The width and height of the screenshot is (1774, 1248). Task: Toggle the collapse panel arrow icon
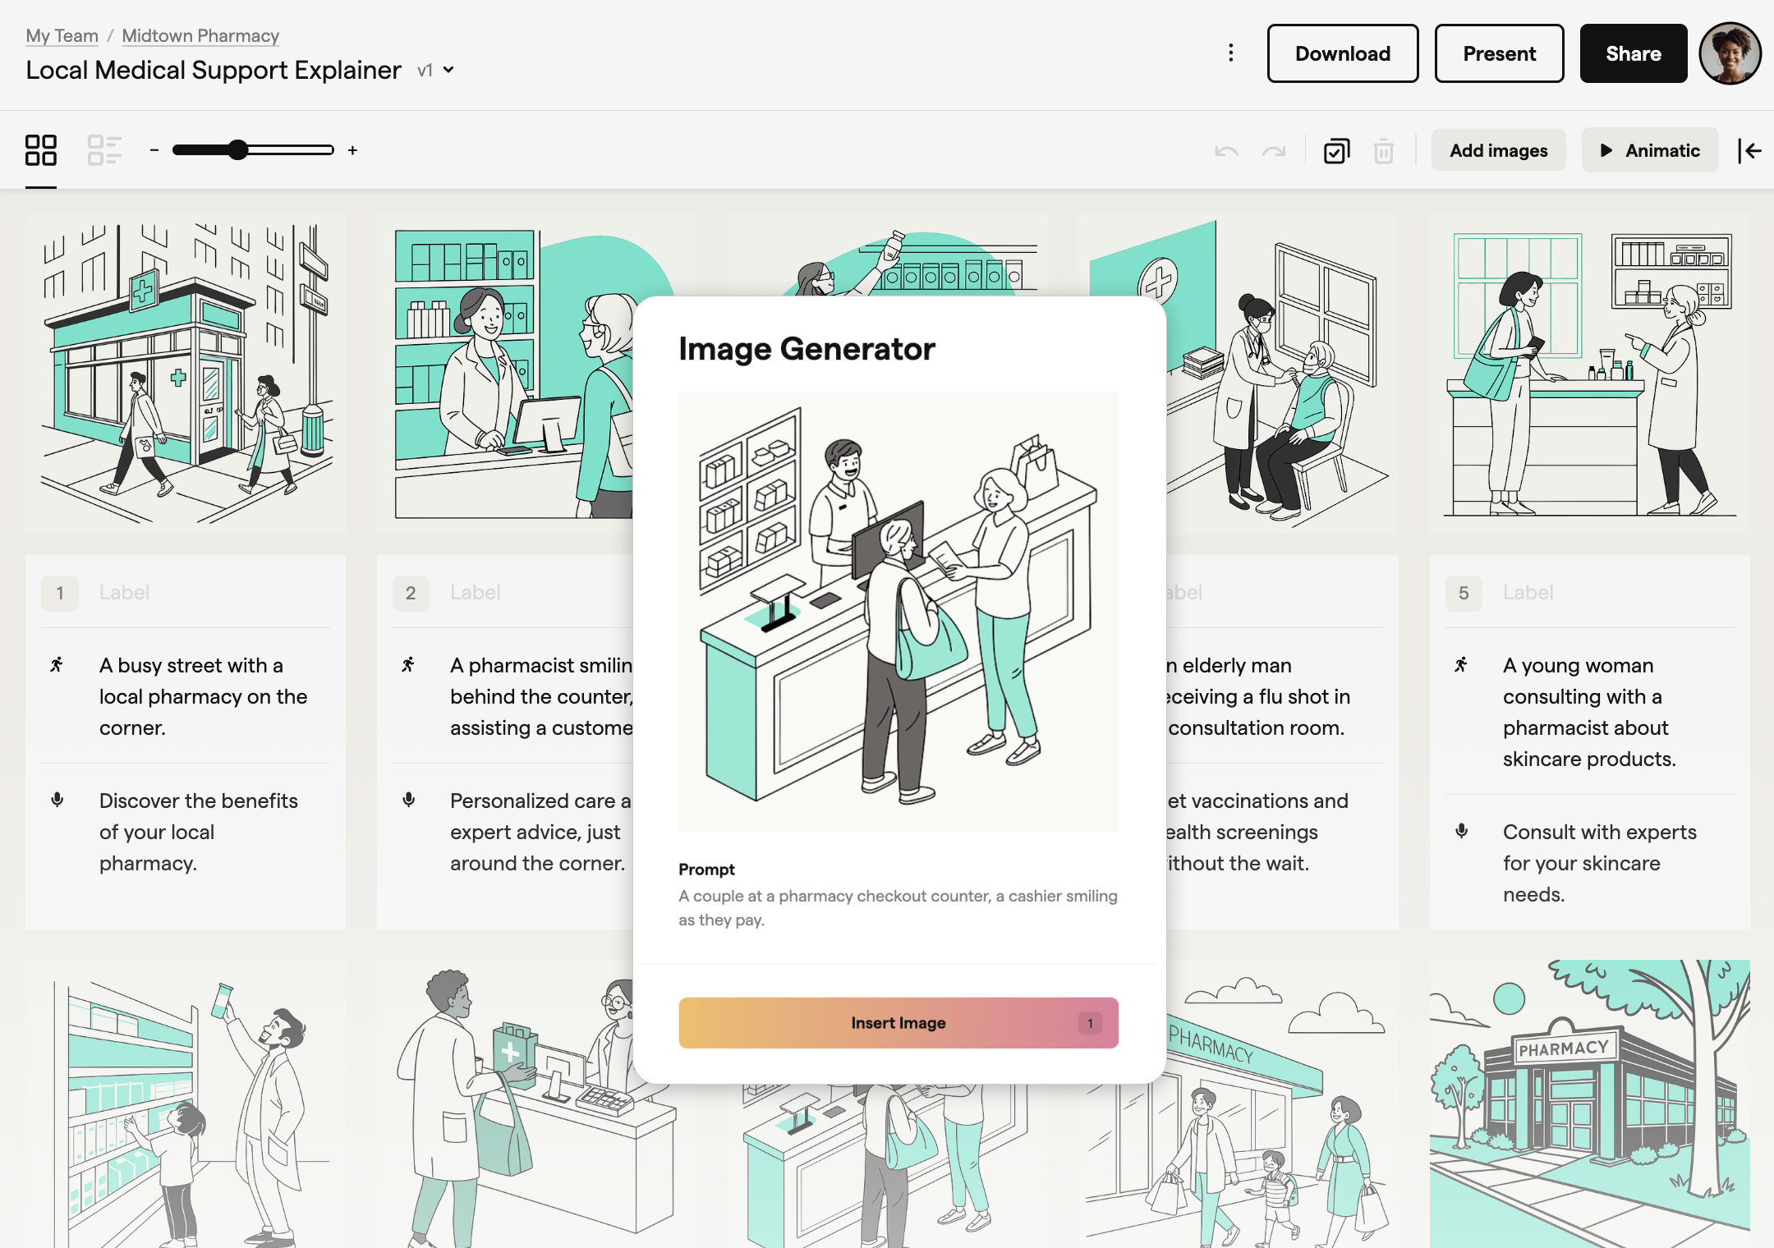pos(1753,150)
